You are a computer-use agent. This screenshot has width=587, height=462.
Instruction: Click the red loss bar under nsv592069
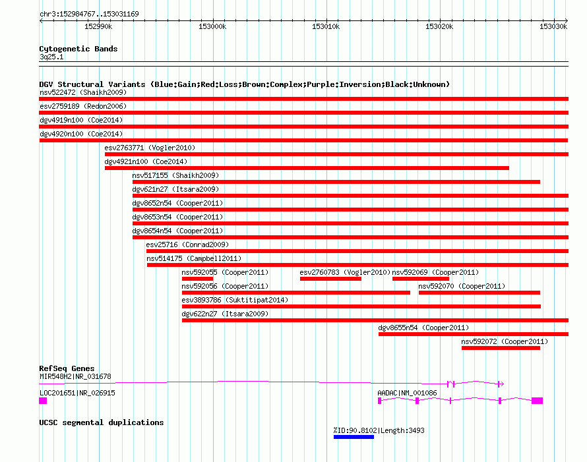tap(421, 279)
